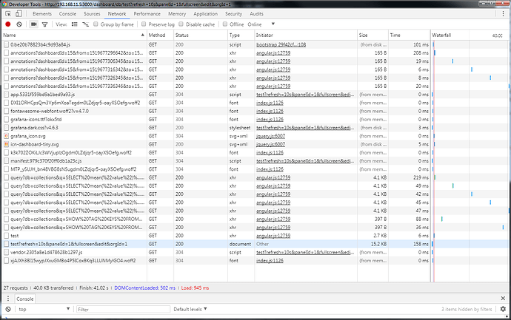Open DevTools customize three-dot menu

click(503, 13)
